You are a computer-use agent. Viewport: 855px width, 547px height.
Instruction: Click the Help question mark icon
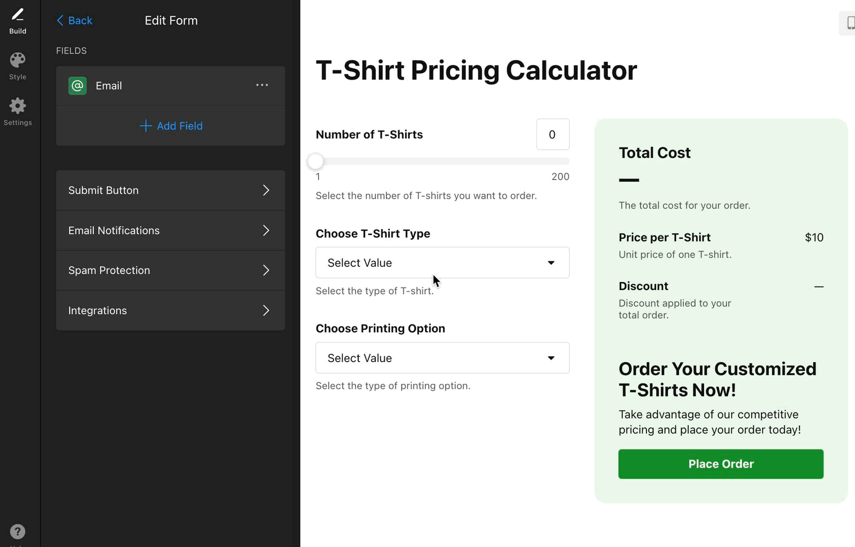pyautogui.click(x=17, y=532)
